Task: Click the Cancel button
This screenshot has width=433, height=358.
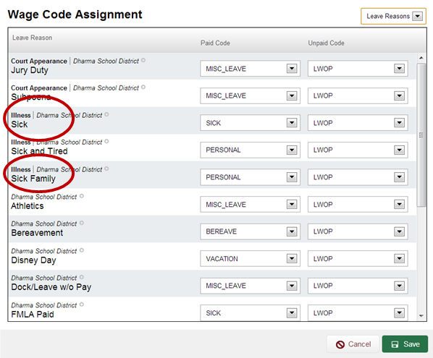Action: [x=353, y=344]
